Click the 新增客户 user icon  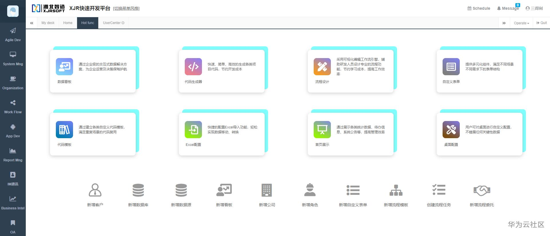pyautogui.click(x=95, y=190)
